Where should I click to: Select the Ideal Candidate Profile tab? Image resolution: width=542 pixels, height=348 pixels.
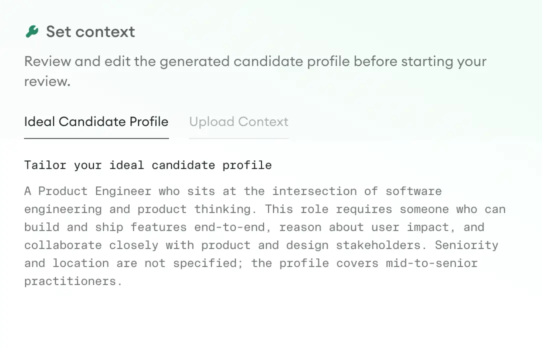coord(96,121)
